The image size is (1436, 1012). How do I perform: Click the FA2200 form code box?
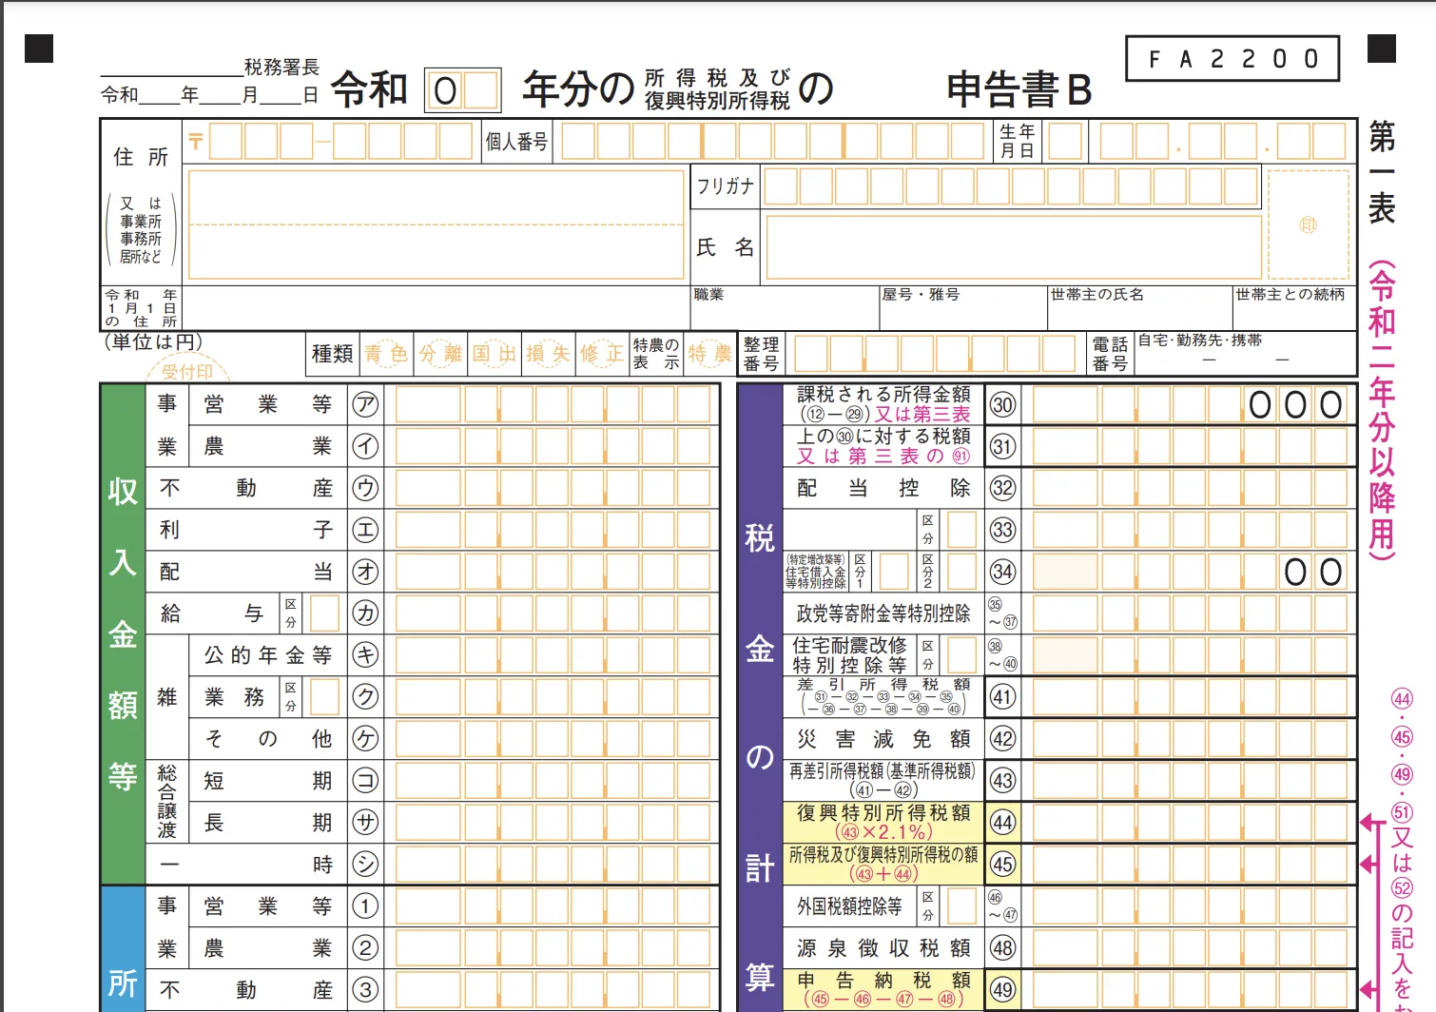[x=1232, y=59]
